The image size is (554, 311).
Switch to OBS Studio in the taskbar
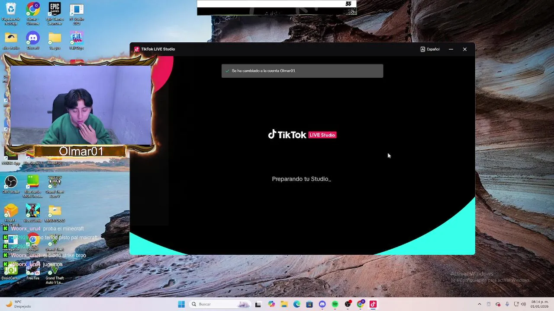click(348, 304)
